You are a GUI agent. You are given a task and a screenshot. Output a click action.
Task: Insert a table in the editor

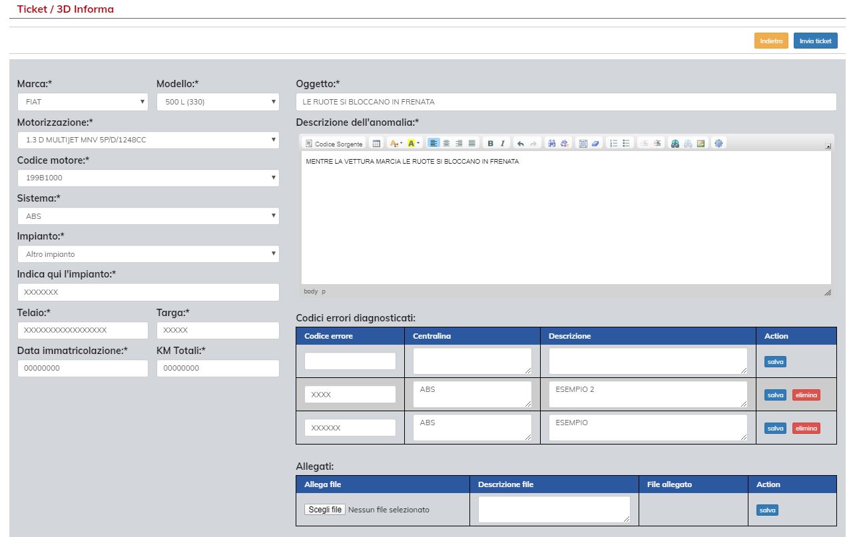376,144
